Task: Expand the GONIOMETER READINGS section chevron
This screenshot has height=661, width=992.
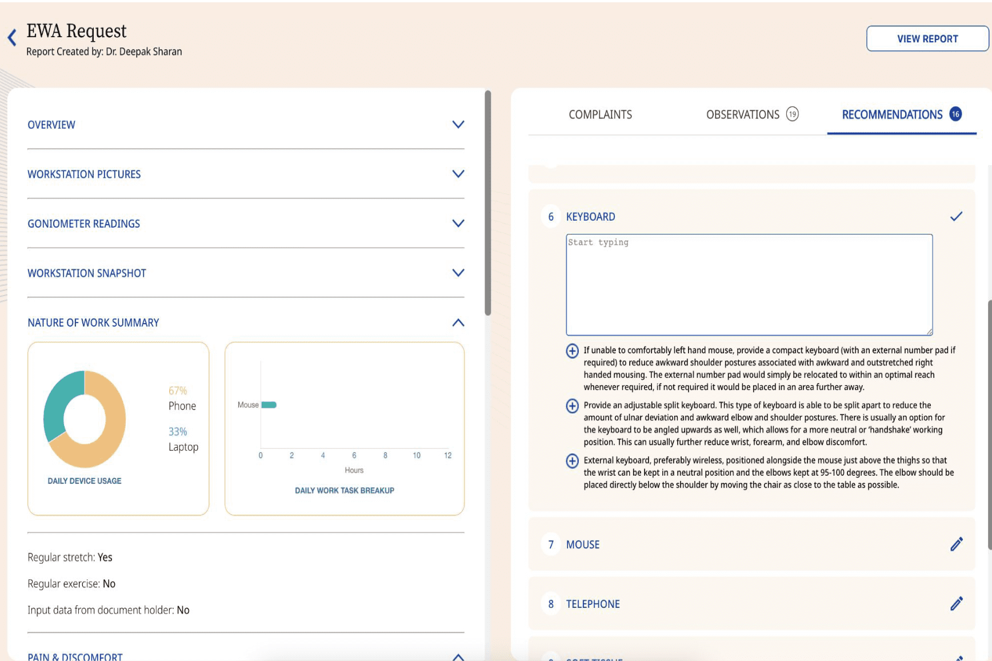Action: [458, 224]
